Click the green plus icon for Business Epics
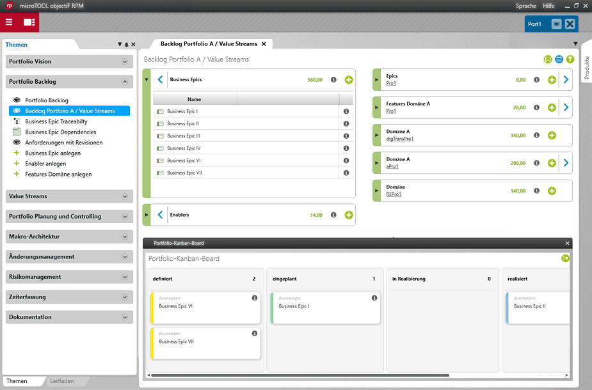The height and width of the screenshot is (390, 592). 349,80
